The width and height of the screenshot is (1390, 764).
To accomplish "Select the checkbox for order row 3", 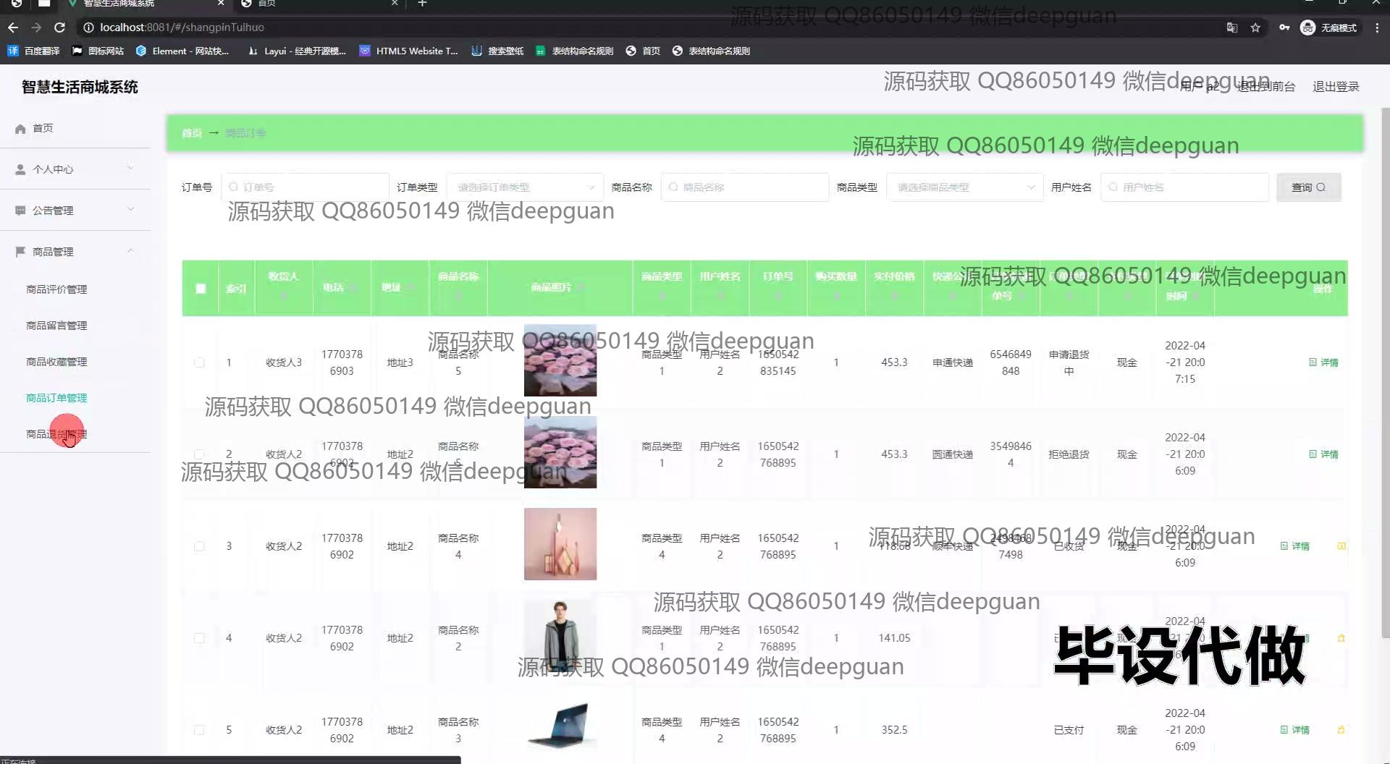I will tap(199, 546).
